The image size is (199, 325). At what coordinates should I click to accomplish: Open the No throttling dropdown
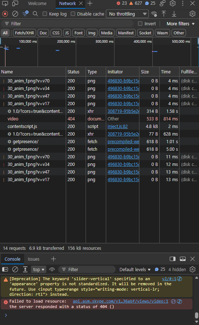click(127, 14)
